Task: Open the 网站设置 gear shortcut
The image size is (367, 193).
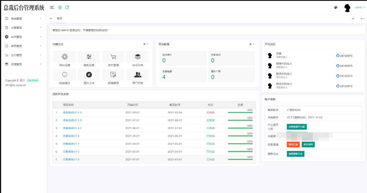Action: pos(65,57)
